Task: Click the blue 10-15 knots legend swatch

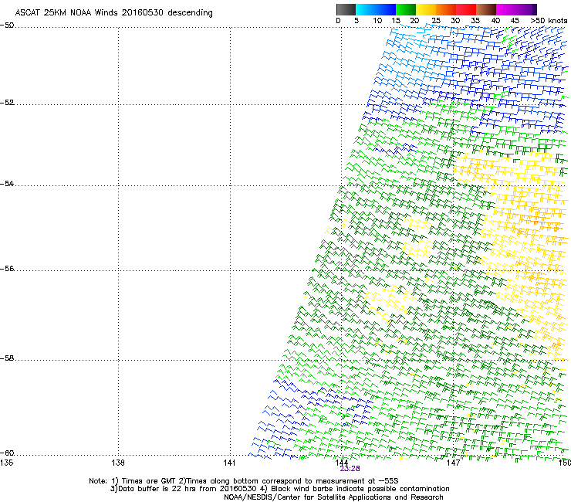Action: (x=386, y=9)
